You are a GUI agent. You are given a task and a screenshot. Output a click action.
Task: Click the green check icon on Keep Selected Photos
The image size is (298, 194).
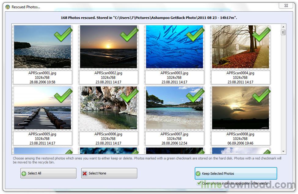pos(198,174)
